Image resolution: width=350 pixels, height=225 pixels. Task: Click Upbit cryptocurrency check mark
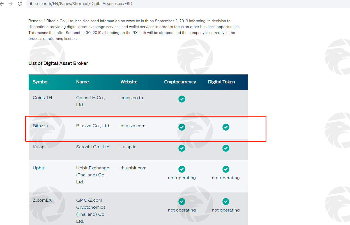point(182,169)
